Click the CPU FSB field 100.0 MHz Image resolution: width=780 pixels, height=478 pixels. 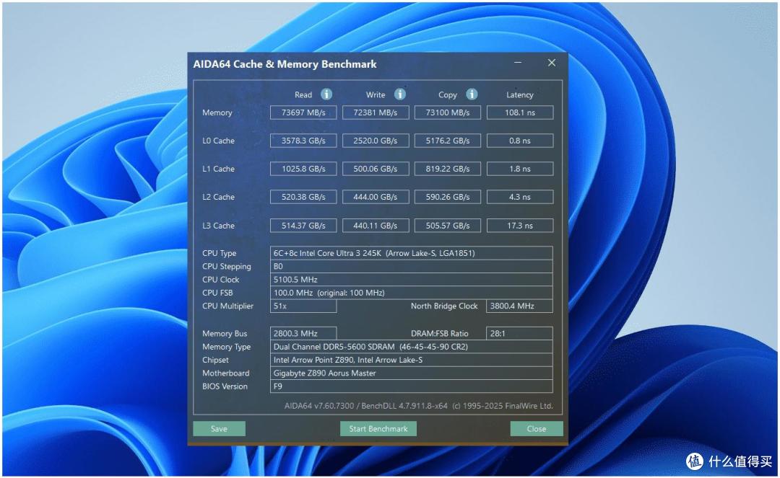pos(412,293)
